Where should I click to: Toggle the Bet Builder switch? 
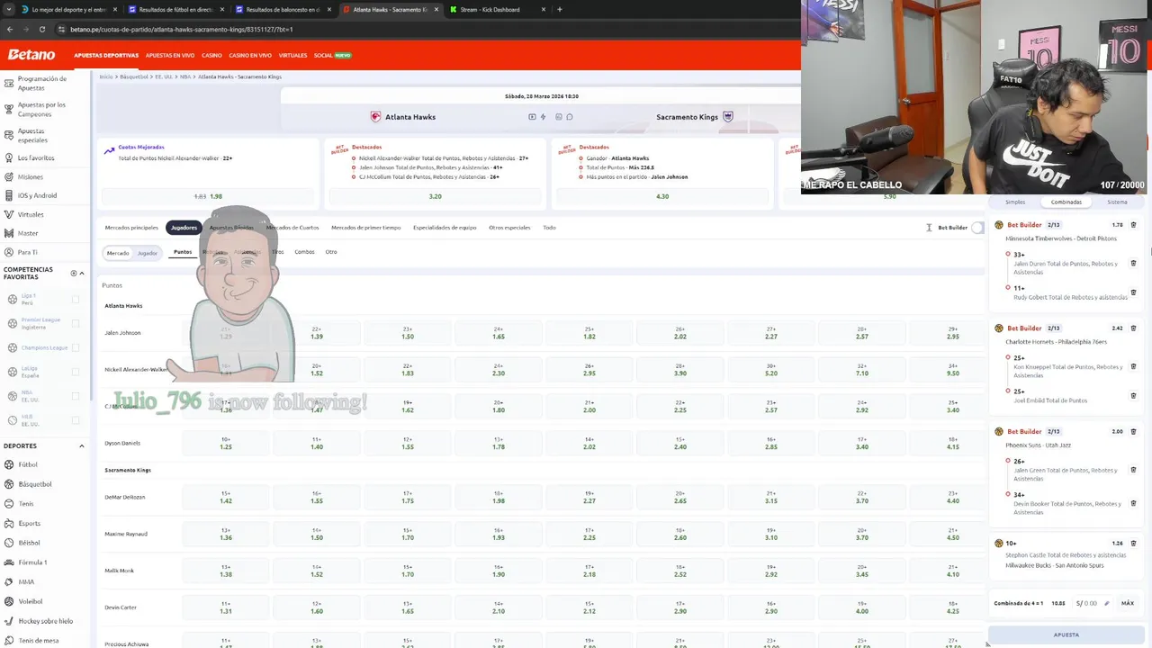(977, 228)
